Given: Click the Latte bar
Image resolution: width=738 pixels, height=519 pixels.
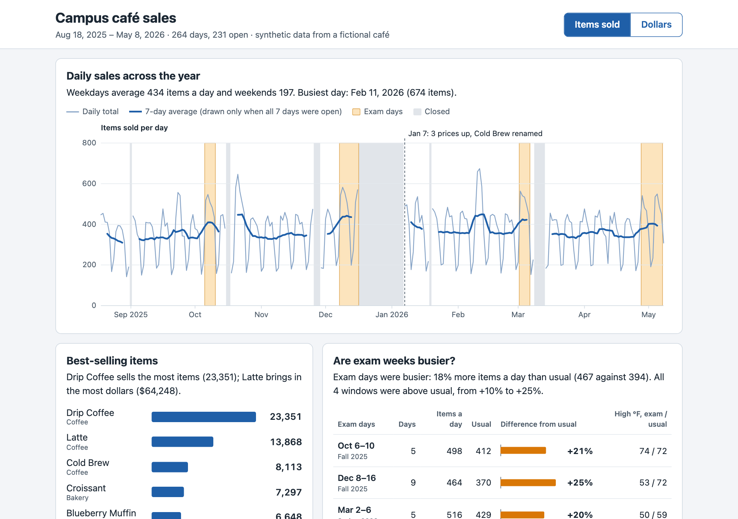Looking at the screenshot, I should click(x=182, y=442).
